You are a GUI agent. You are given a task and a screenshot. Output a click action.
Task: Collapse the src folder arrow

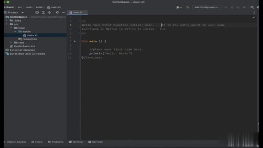[7, 24]
